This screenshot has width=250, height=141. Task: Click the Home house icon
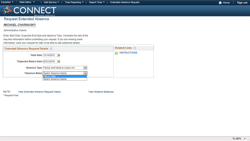[220, 3]
